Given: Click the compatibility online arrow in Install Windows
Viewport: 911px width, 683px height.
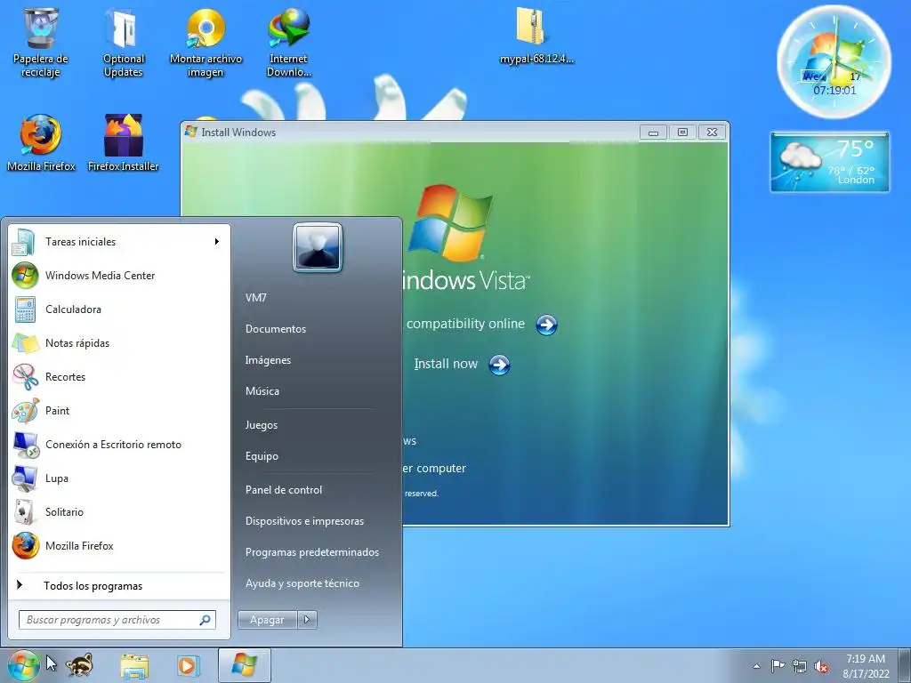Looking at the screenshot, I should [x=546, y=325].
